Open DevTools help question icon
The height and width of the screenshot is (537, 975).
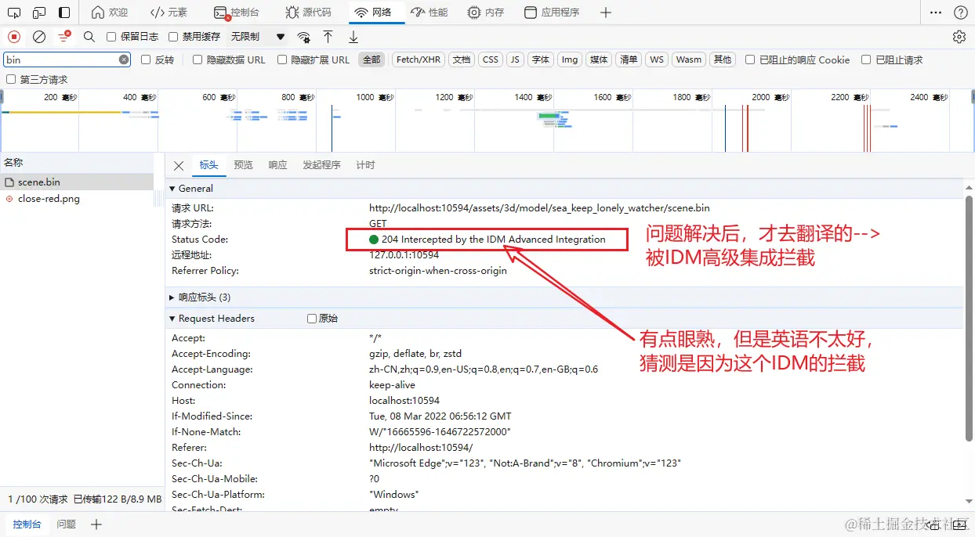pos(960,13)
